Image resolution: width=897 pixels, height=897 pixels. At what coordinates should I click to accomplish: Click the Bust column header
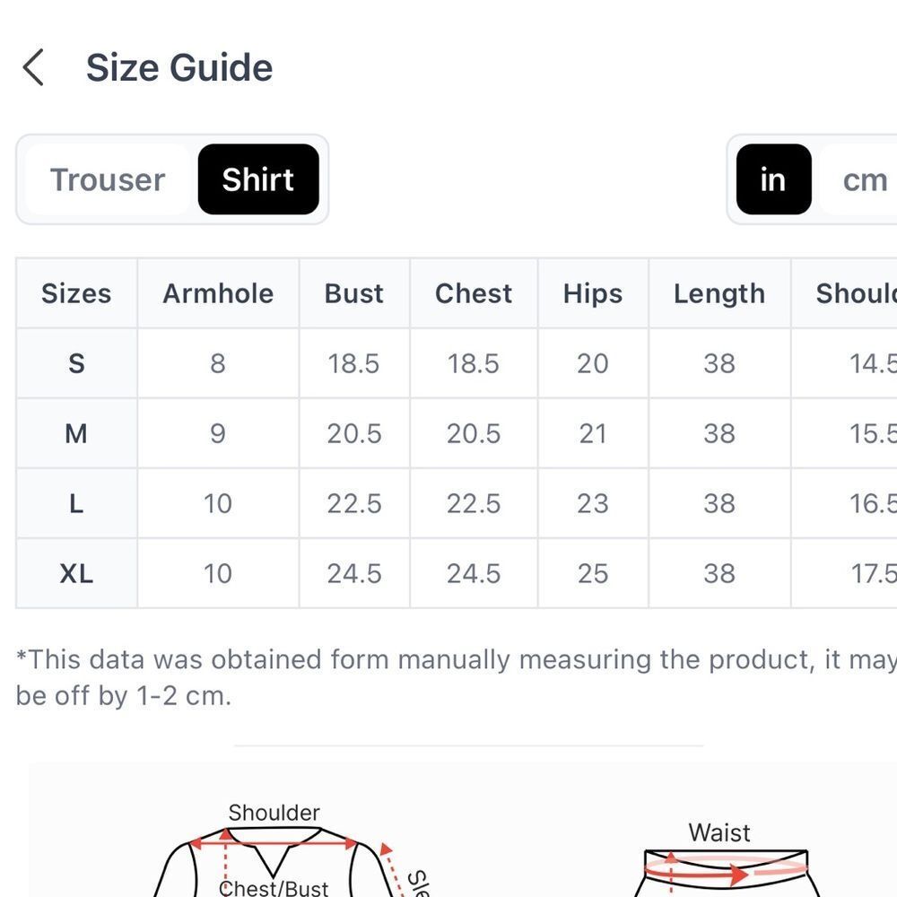pyautogui.click(x=354, y=293)
